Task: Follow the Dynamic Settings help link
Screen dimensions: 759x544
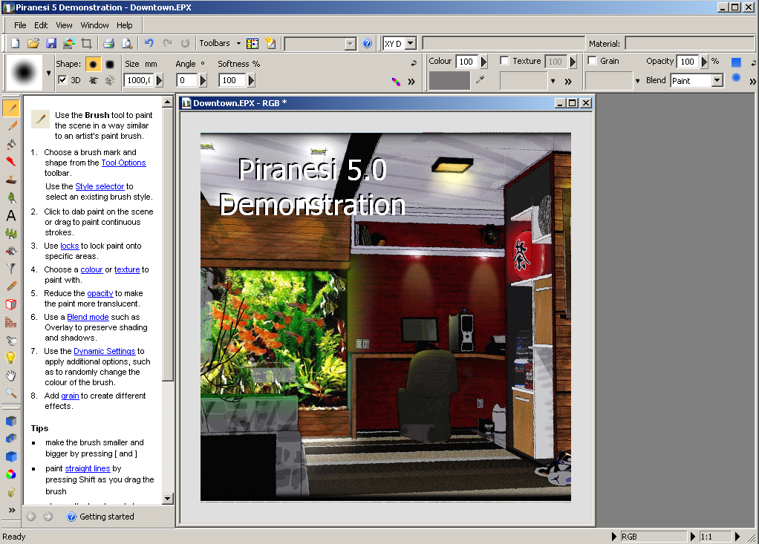Action: click(x=105, y=352)
